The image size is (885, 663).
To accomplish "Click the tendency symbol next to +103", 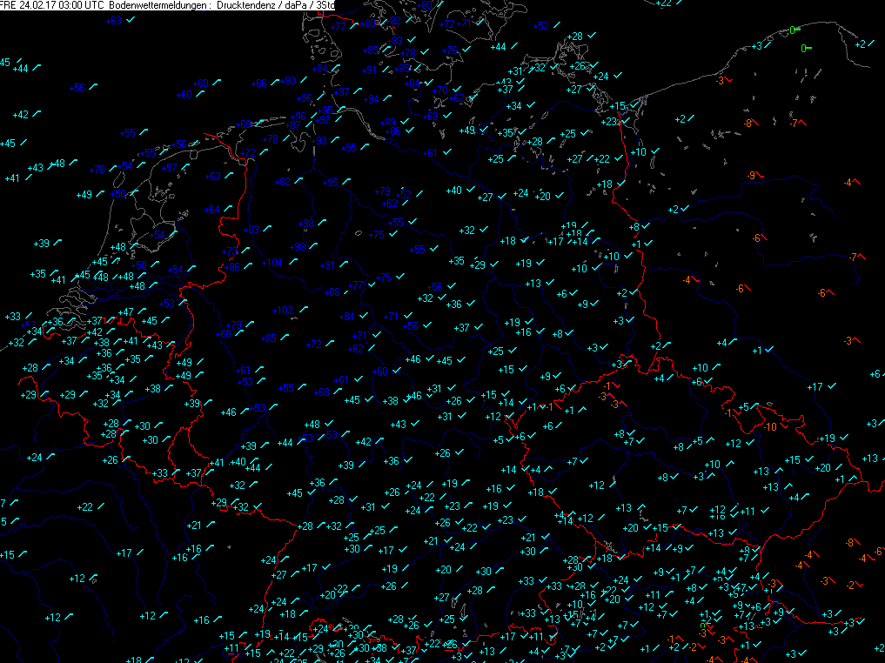I will (302, 310).
